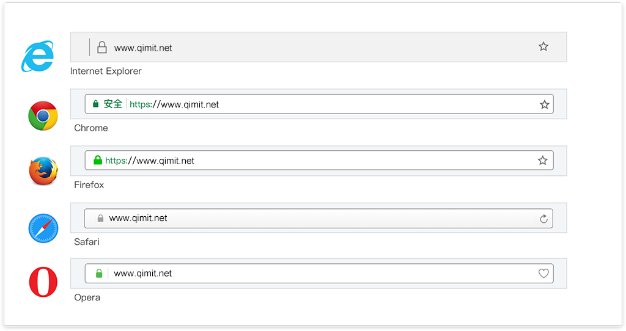
Task: Click the Firefox https://www.qimit.net URL text
Action: tap(150, 161)
